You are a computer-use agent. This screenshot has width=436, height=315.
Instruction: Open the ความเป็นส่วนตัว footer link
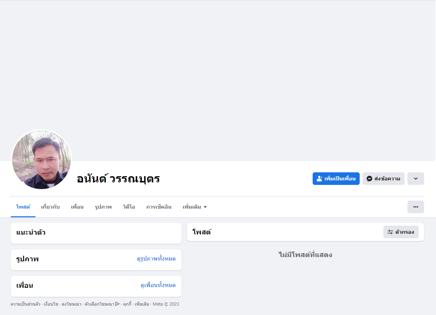click(x=25, y=304)
